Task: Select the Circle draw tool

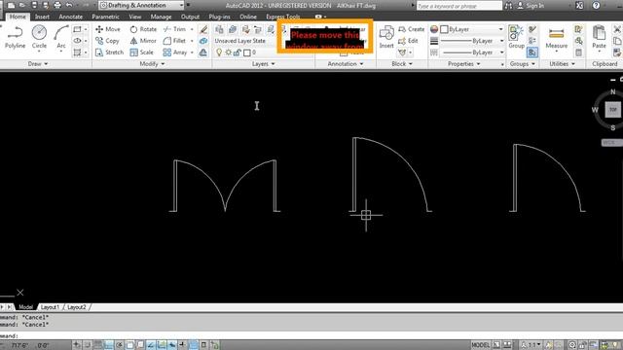Action: (x=39, y=37)
